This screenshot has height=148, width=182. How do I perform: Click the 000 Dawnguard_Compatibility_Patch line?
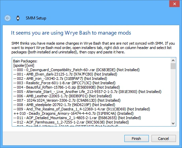coord(76,70)
